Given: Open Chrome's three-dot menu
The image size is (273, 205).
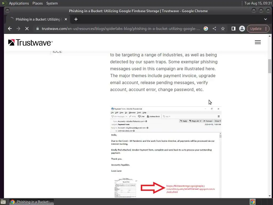Looking at the screenshot, I should pyautogui.click(x=266, y=29).
